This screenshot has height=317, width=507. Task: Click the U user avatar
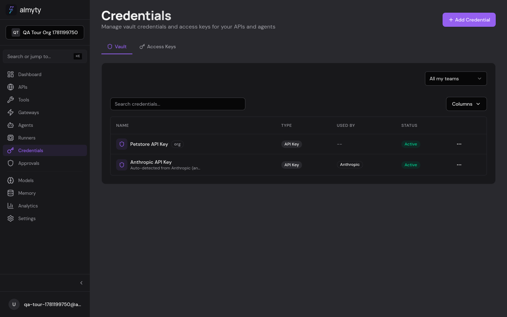click(x=14, y=304)
